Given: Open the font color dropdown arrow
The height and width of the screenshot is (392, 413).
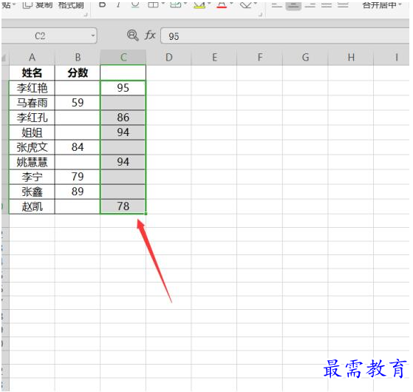Looking at the screenshot, I should [231, 4].
